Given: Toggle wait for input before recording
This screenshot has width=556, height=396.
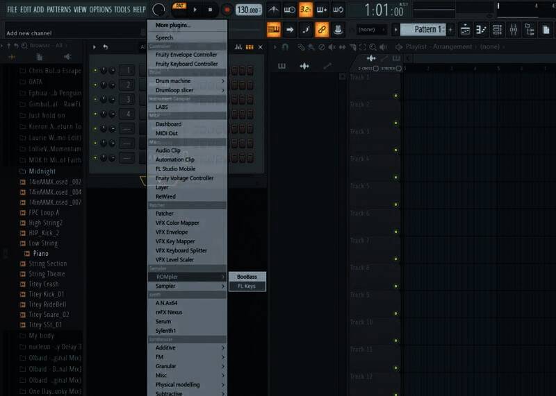Looking at the screenshot, I should (x=289, y=10).
